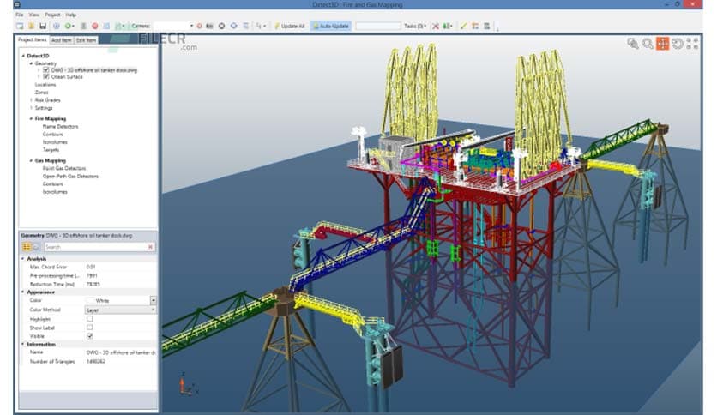Click the last toolbar icon on the right
The width and height of the screenshot is (717, 415).
[486, 26]
